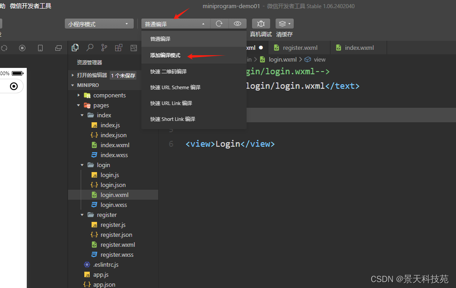The width and height of the screenshot is (456, 288).
Task: Open index.json file
Action: tap(113, 135)
